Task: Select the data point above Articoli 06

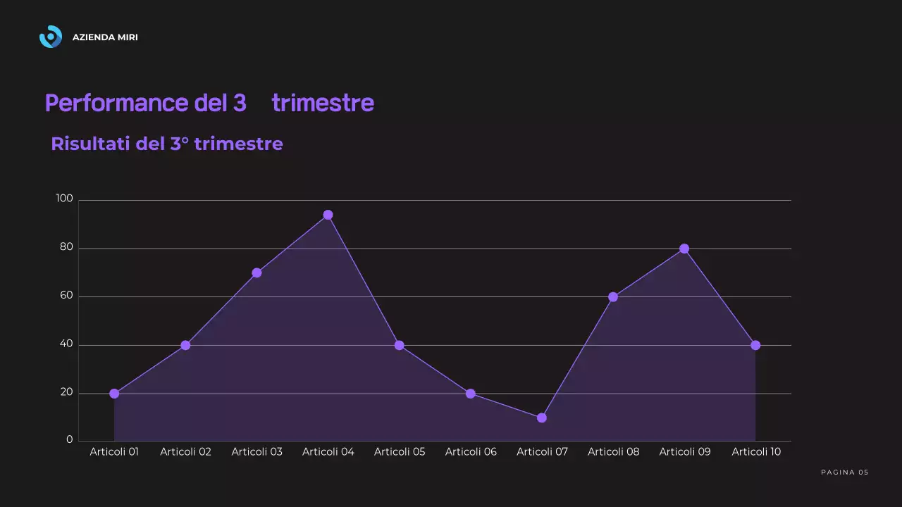Action: tap(471, 394)
